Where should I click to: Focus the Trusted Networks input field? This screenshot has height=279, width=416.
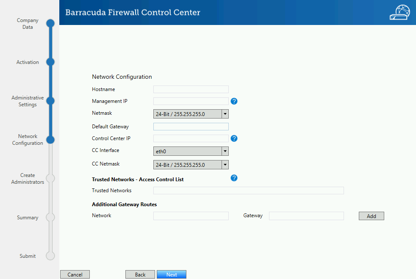(x=249, y=191)
